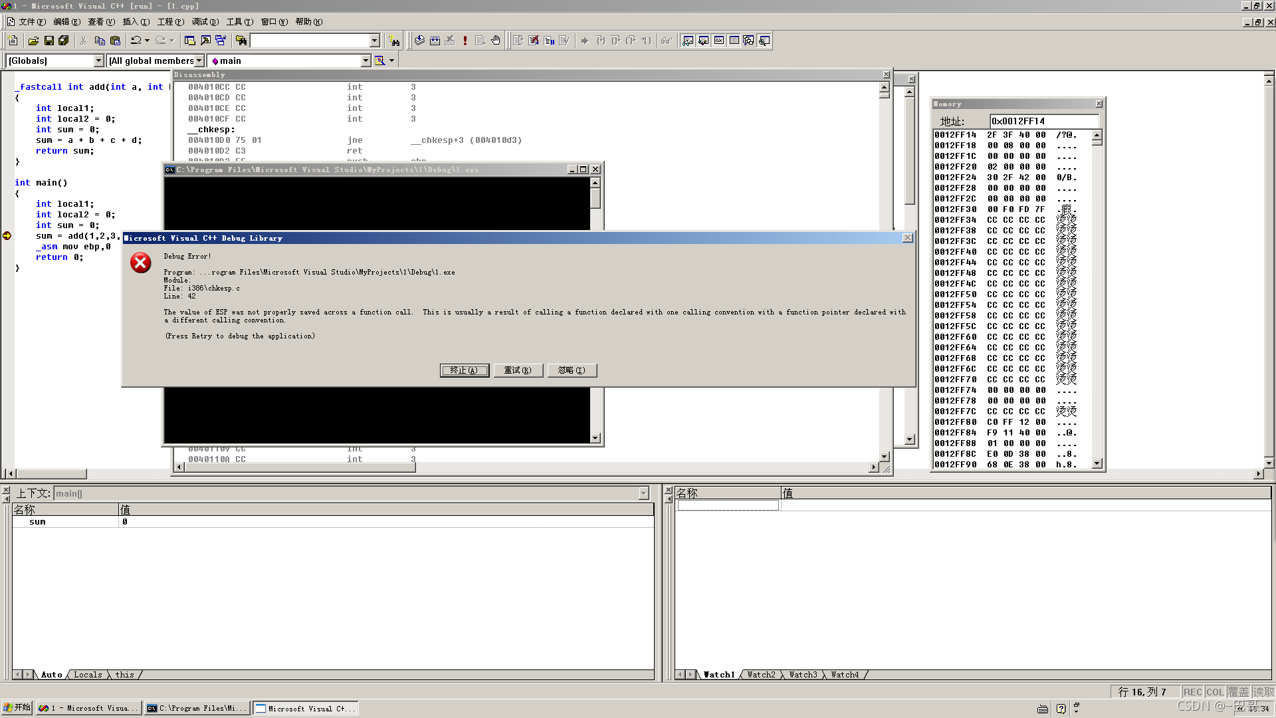Click the Break Execution icon
The image size is (1276, 718).
549,41
